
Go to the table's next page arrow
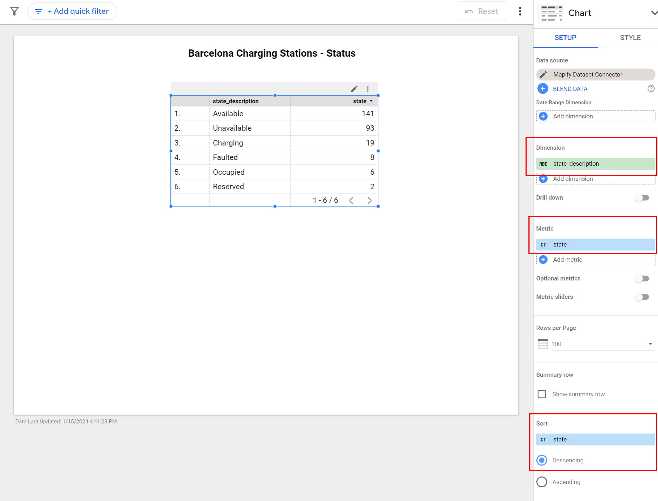[369, 200]
